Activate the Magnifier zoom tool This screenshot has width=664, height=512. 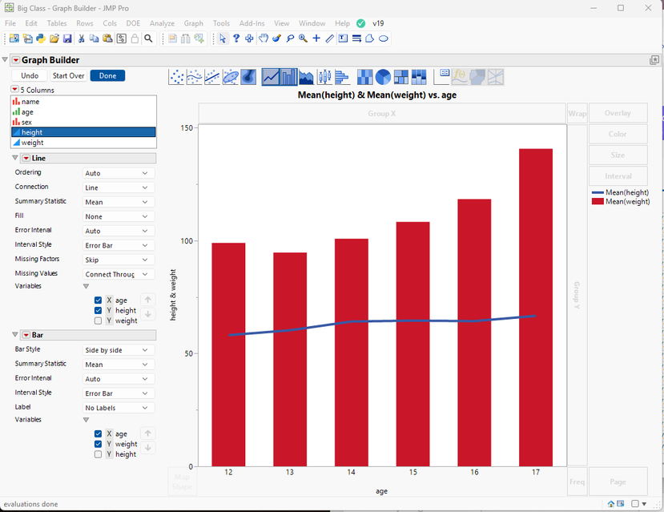point(303,38)
